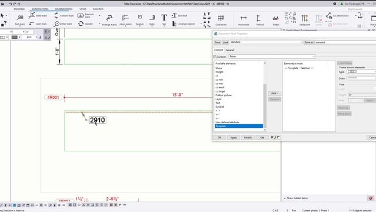Image resolution: width=376 pixels, height=212 pixels.
Task: Click the Arrange objects icon
Action: pyautogui.click(x=174, y=24)
